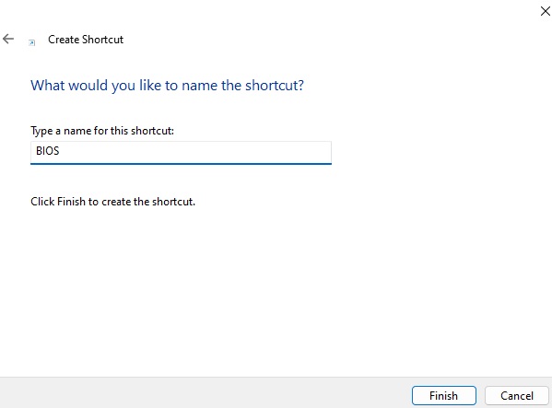
Task: Cancel the shortcut creation
Action: coord(516,396)
